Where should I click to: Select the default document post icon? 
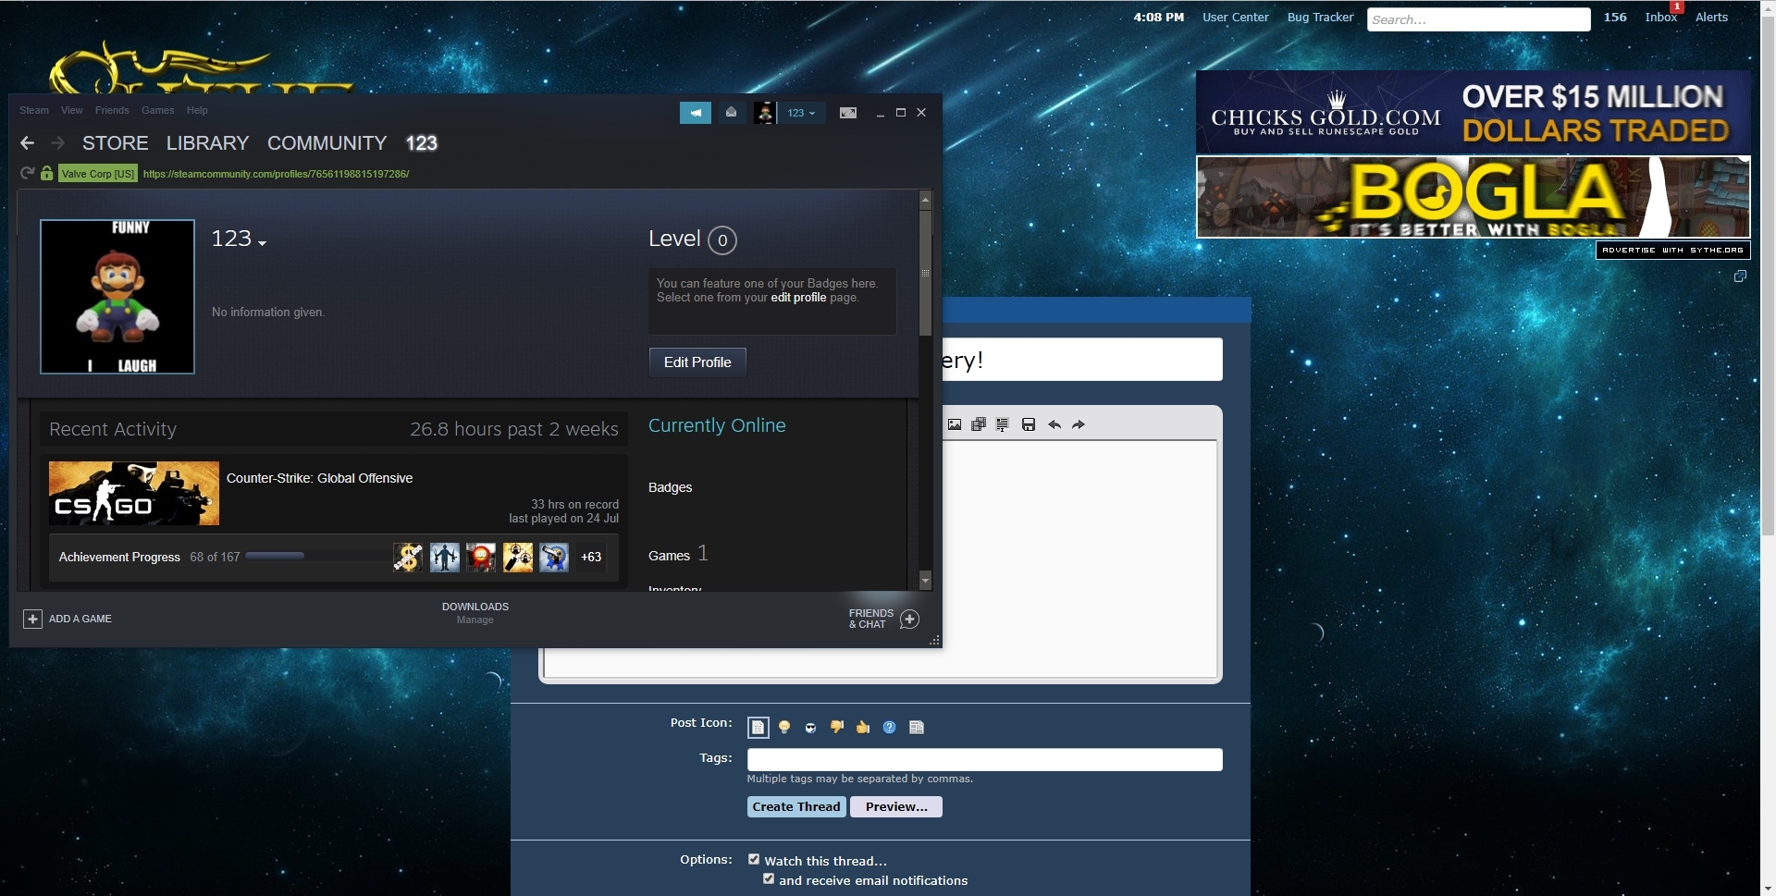tap(758, 728)
